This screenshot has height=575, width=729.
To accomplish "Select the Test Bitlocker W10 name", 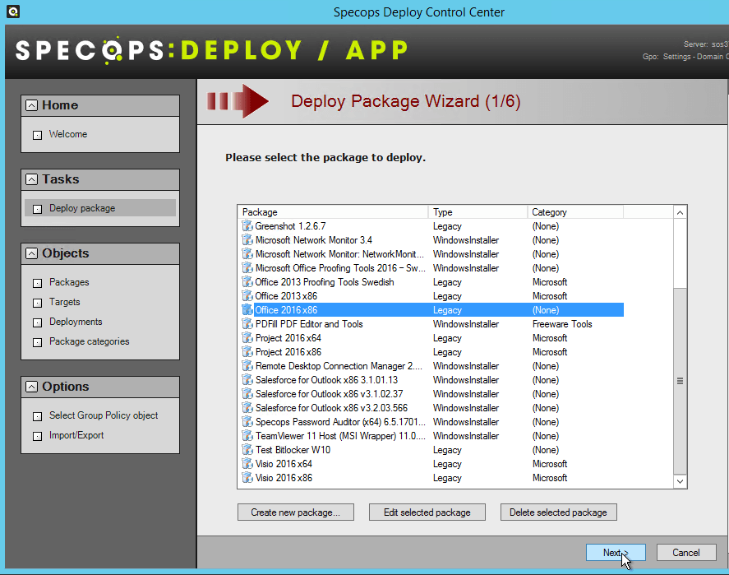I will 293,450.
